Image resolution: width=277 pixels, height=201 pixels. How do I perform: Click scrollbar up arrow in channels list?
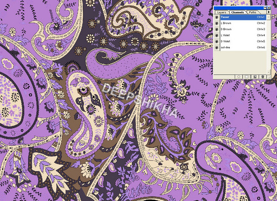tap(269, 17)
